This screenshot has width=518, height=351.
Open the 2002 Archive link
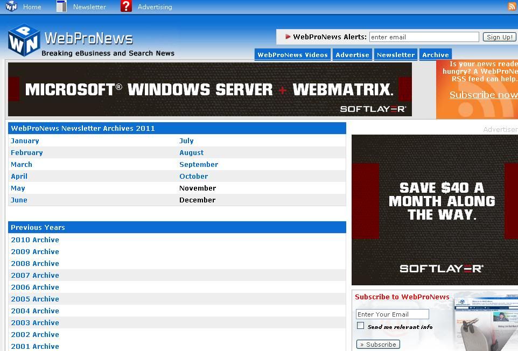click(x=35, y=335)
